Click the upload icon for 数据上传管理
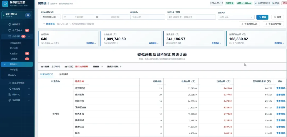 [x=10, y=83]
